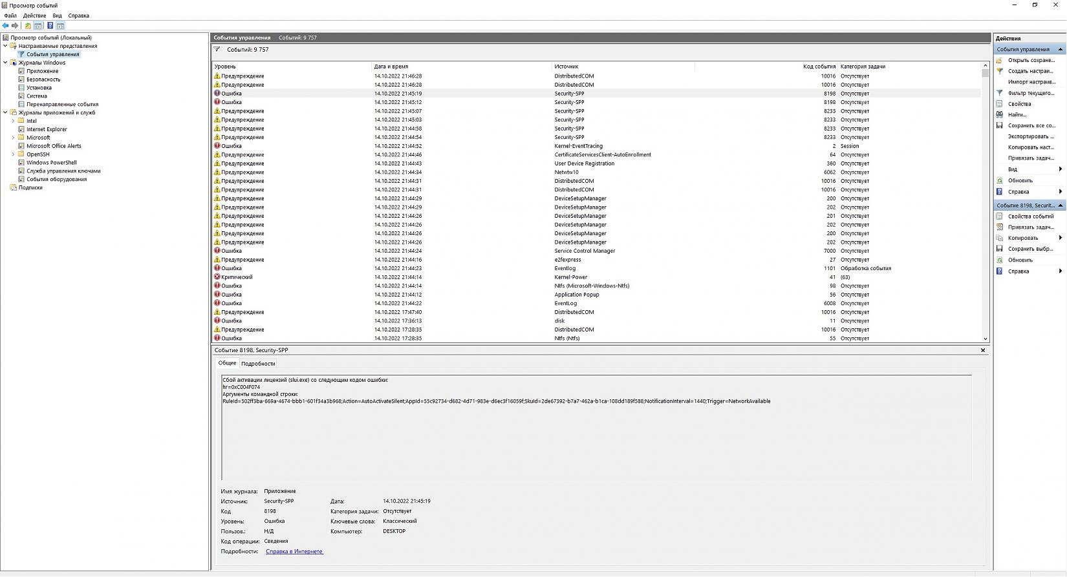Open 'Справка в Интернете' link
The width and height of the screenshot is (1067, 577).
tap(294, 552)
